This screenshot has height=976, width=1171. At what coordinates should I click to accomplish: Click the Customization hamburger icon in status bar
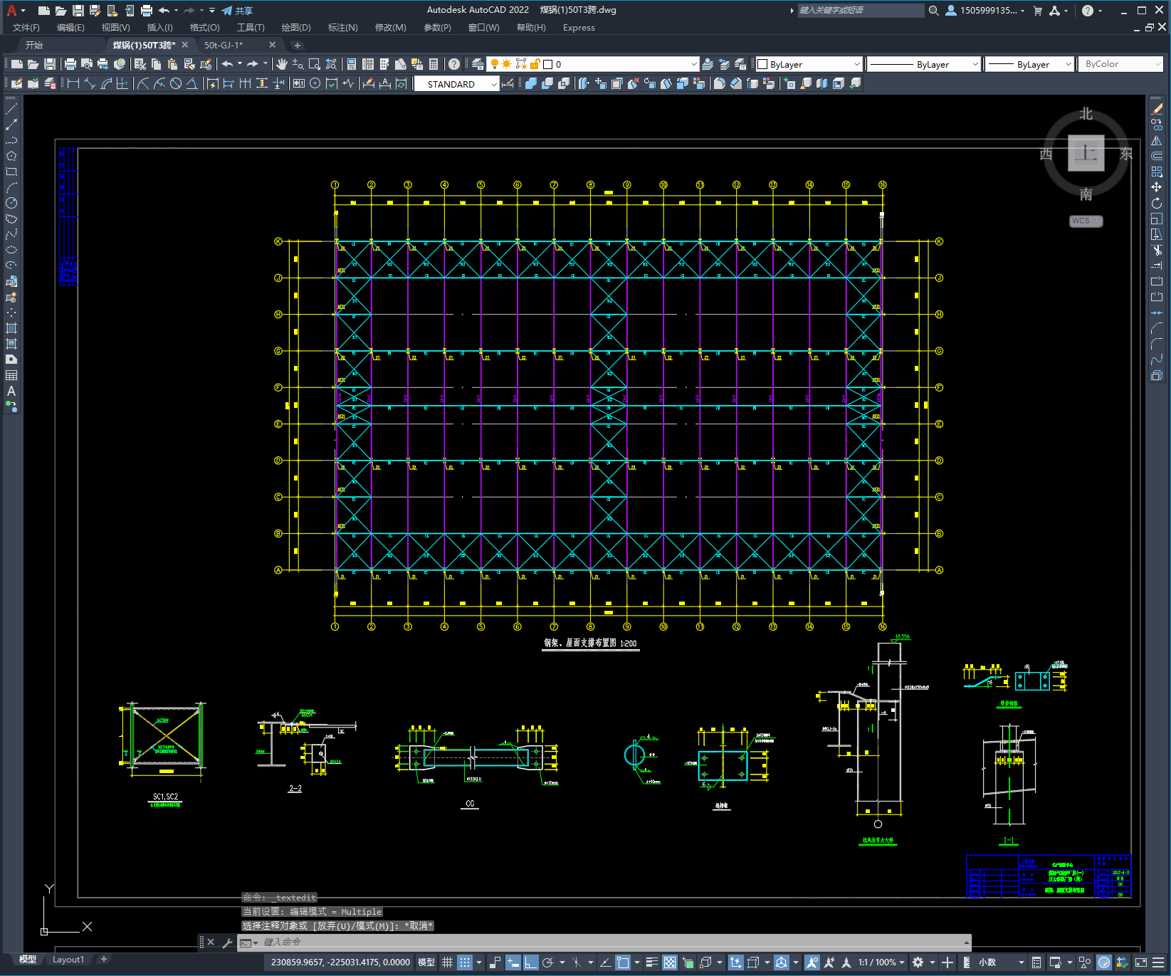point(1158,962)
